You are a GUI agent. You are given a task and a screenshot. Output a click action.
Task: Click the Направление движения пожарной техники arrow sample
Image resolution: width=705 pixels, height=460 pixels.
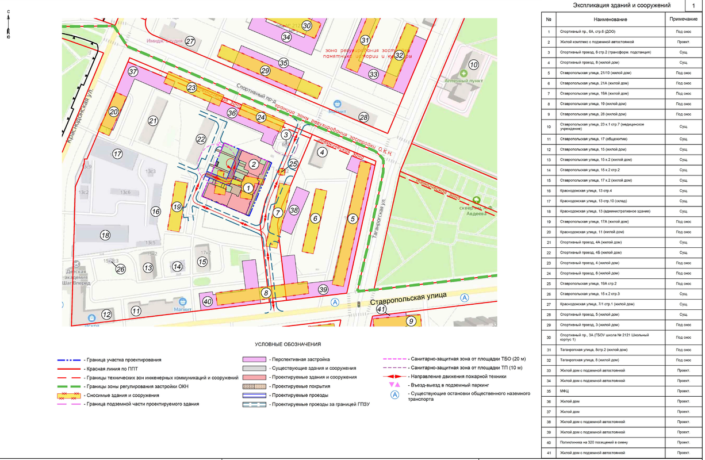(x=394, y=376)
